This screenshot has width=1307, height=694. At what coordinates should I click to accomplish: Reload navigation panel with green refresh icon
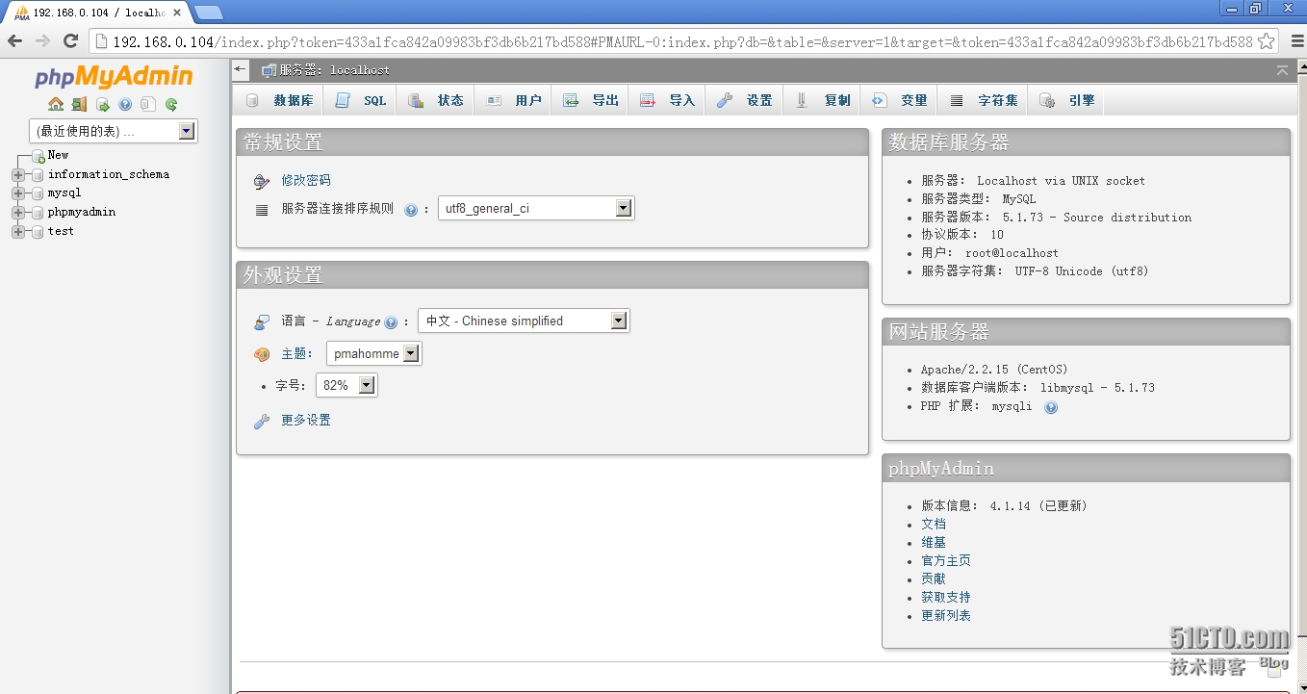171,104
